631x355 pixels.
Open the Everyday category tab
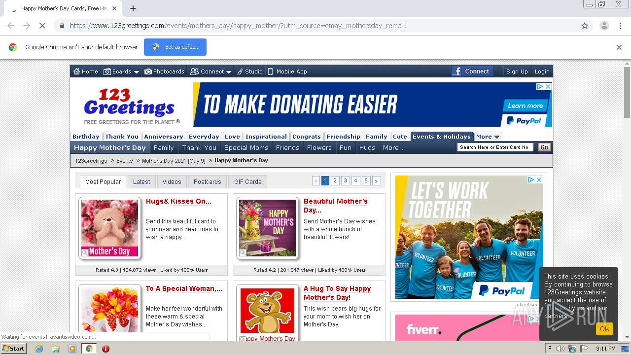click(204, 137)
